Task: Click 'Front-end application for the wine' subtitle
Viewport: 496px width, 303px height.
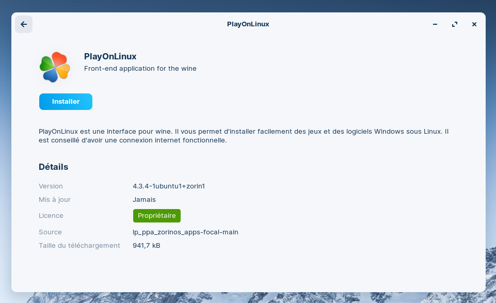Action: coord(140,68)
